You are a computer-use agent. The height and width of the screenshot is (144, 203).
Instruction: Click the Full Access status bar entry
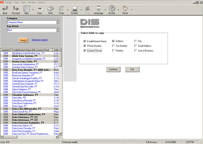(x=151, y=142)
